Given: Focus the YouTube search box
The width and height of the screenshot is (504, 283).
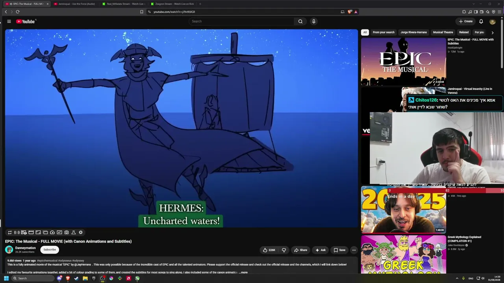Looking at the screenshot, I should point(241,21).
